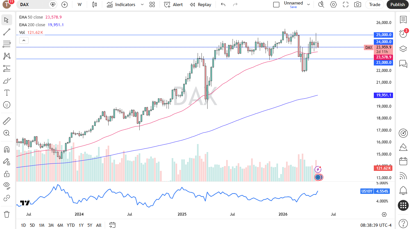Open the link drawings tool
Viewport: 410px width, 229px height.
tap(6, 198)
